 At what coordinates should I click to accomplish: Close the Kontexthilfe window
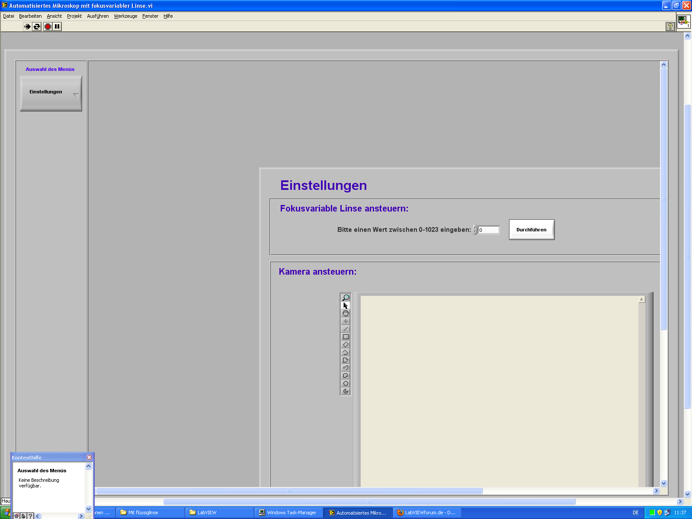(x=89, y=457)
